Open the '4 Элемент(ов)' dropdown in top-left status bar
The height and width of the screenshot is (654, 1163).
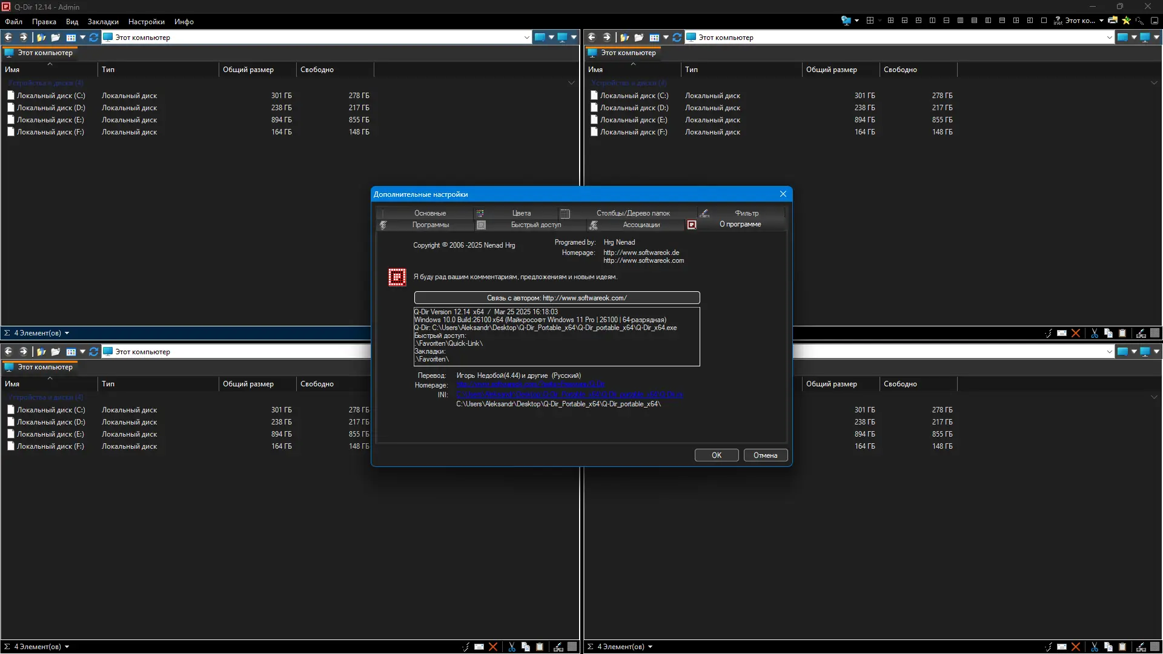click(67, 333)
